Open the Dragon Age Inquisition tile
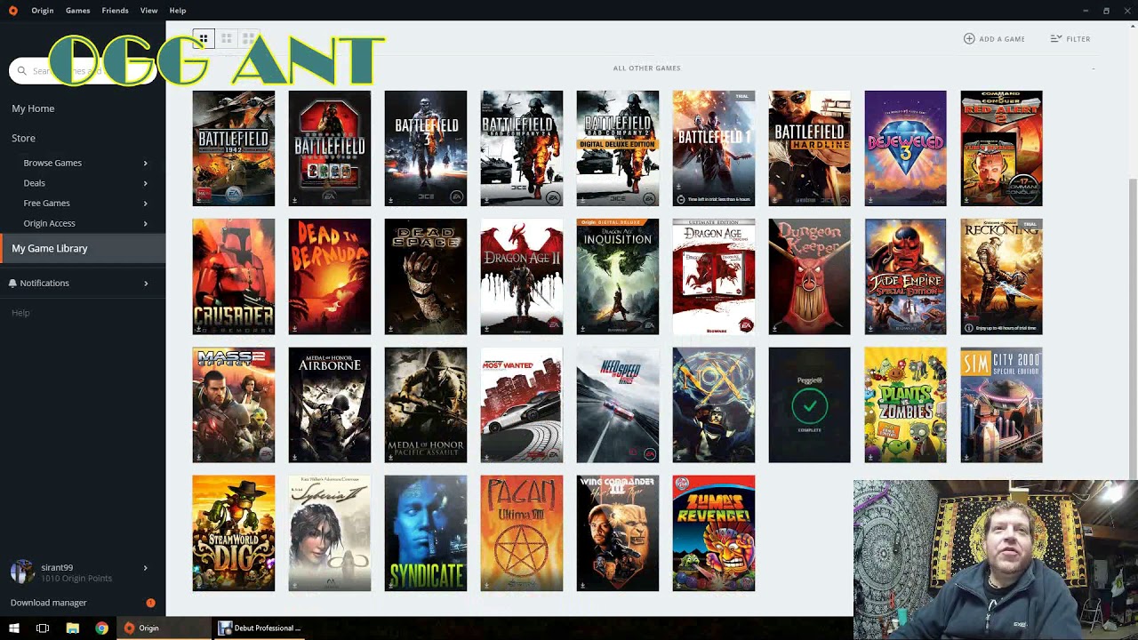 [x=618, y=276]
